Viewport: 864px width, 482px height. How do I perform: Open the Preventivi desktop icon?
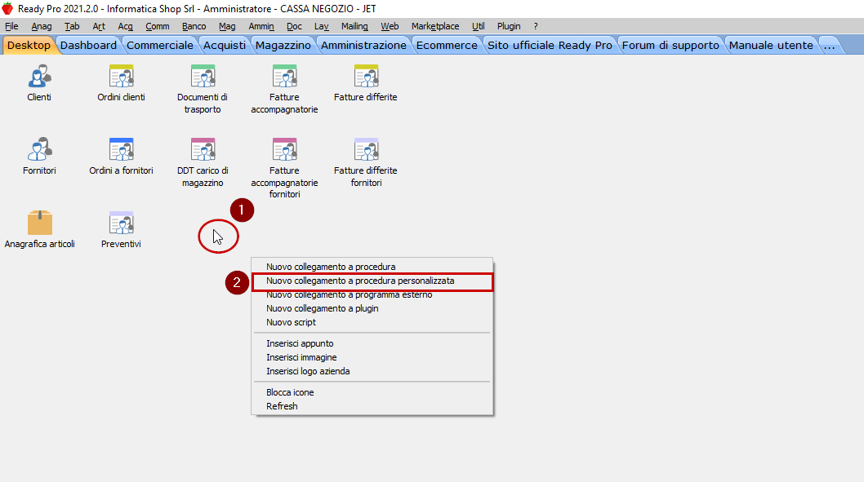pos(121,223)
